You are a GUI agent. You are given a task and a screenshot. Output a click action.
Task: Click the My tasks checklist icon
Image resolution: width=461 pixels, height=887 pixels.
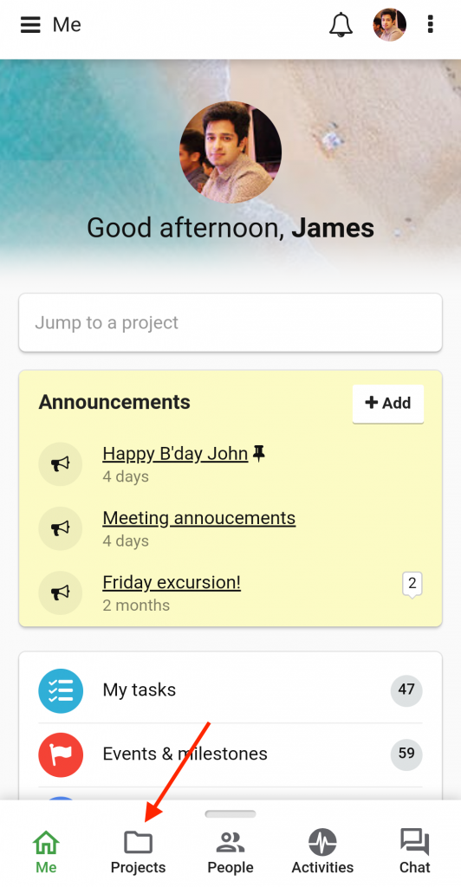pos(61,690)
